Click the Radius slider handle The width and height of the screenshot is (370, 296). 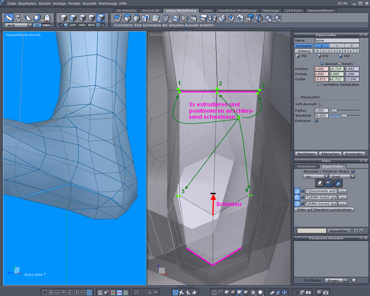[x=334, y=110]
